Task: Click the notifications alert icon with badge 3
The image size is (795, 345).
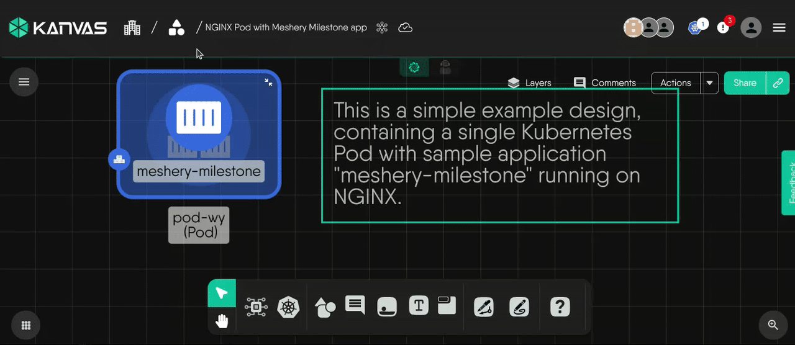Action: click(723, 28)
